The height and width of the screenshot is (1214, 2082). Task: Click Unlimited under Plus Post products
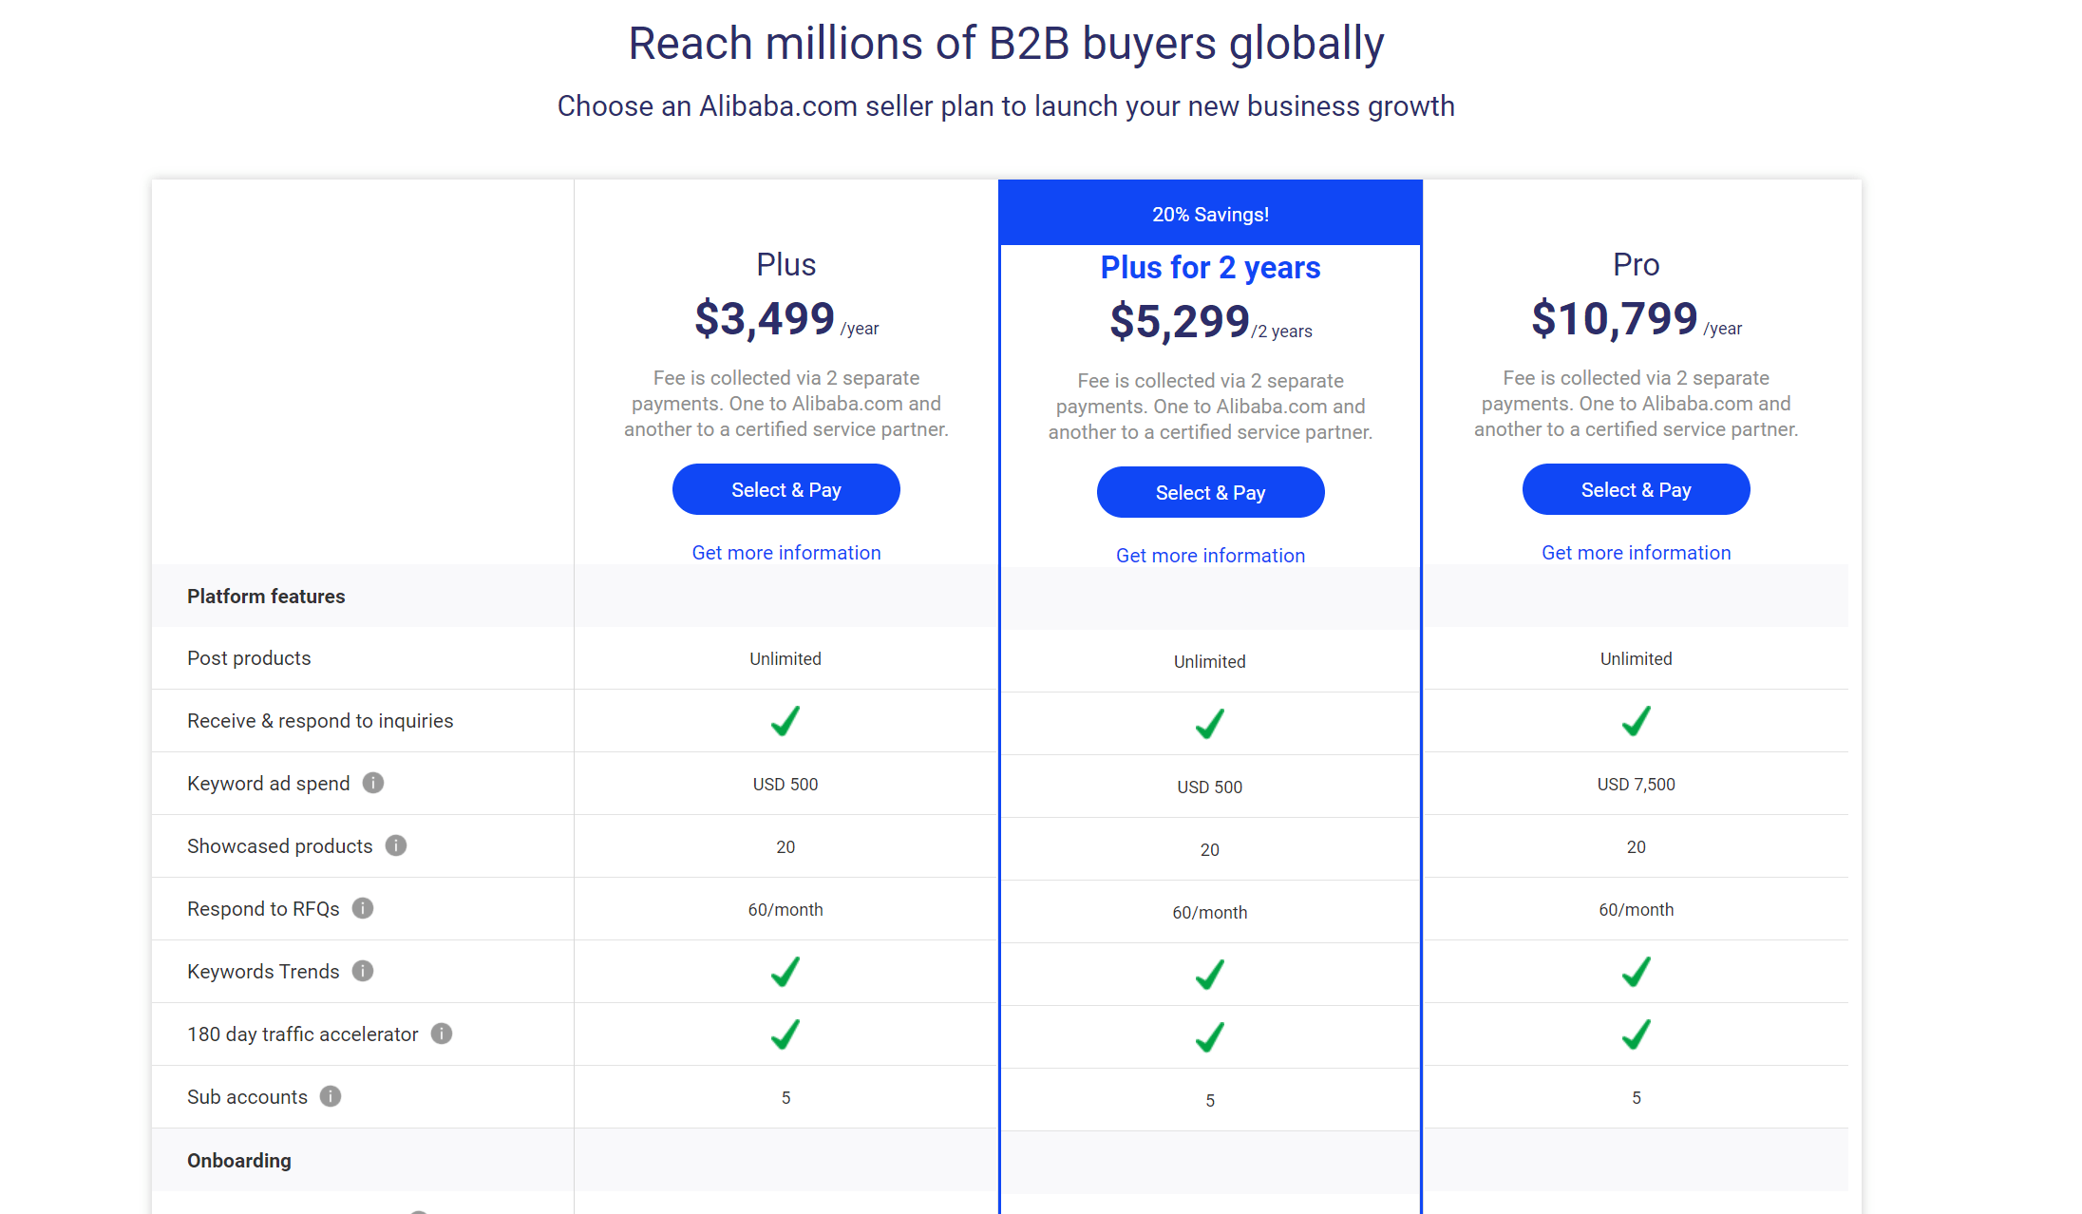[x=785, y=657]
